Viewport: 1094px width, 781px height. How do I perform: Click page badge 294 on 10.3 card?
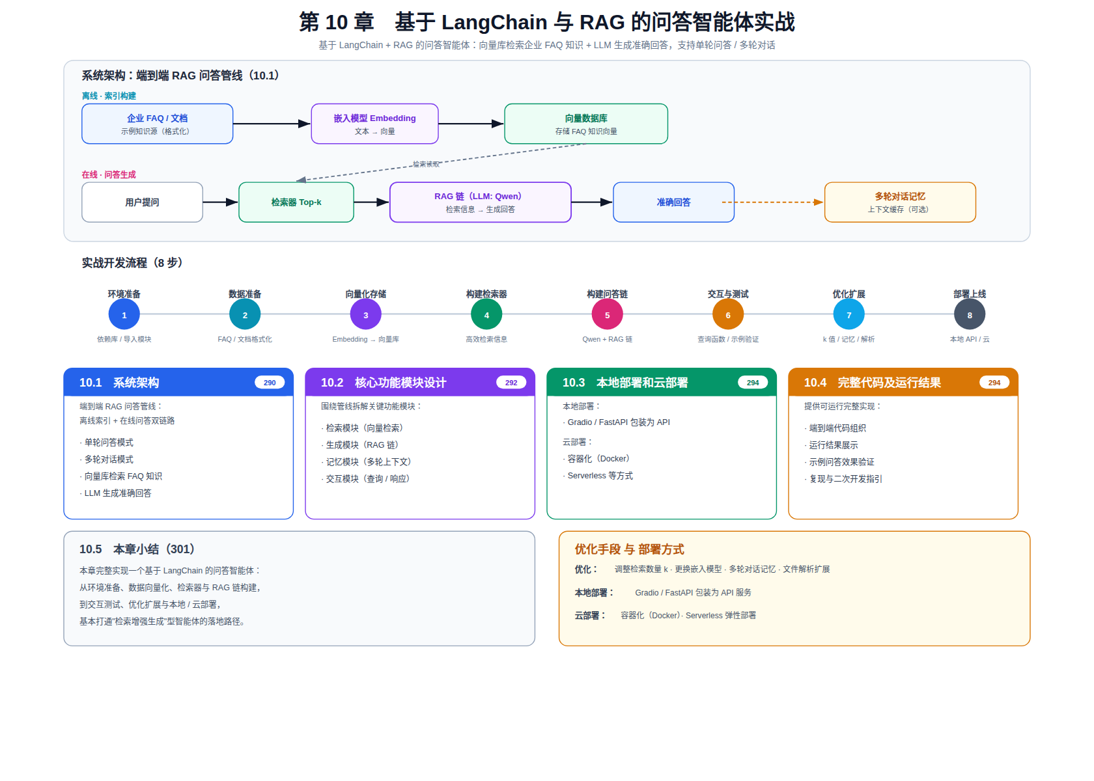753,383
